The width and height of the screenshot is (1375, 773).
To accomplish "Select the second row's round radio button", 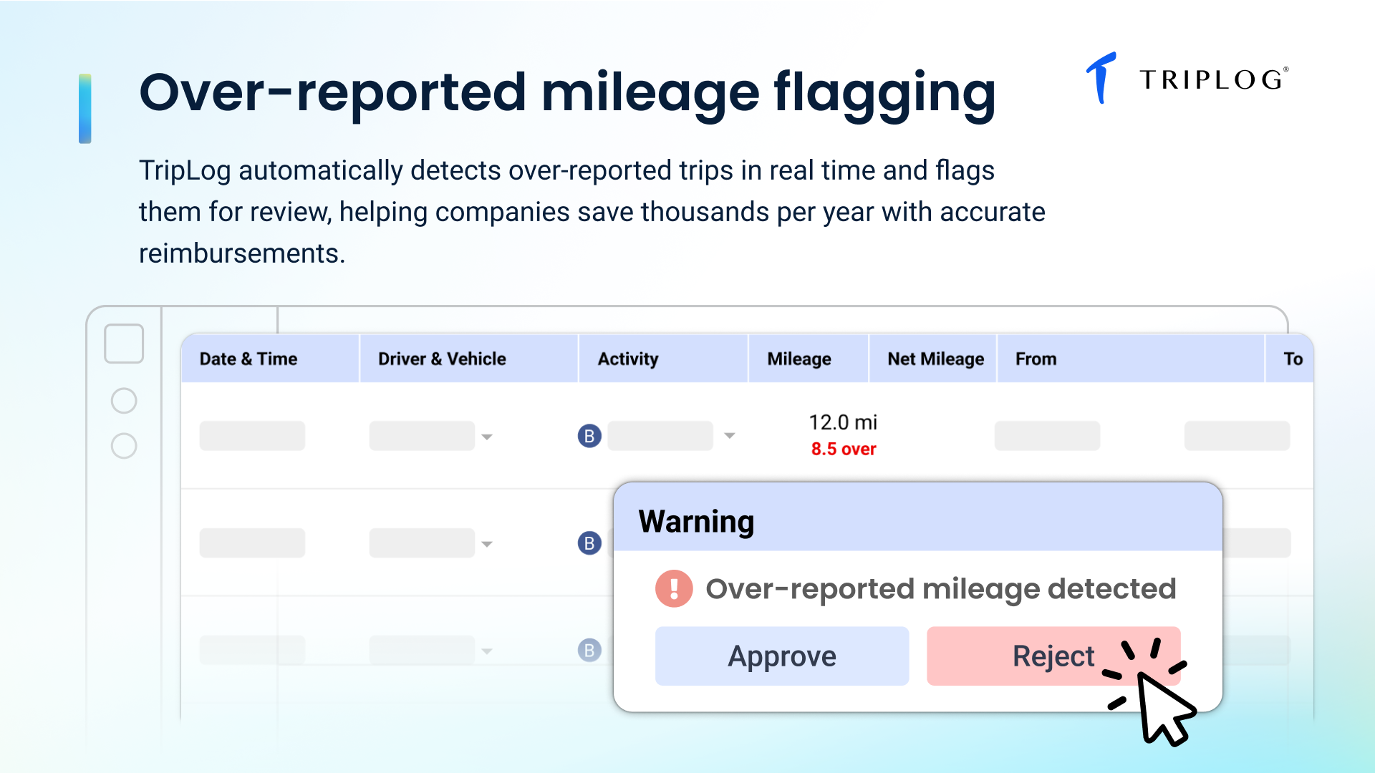I will [x=124, y=446].
